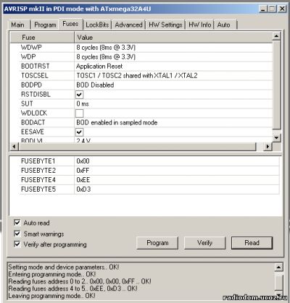The image size is (290, 303).
Task: Click the Program button
Action: pyautogui.click(x=157, y=243)
